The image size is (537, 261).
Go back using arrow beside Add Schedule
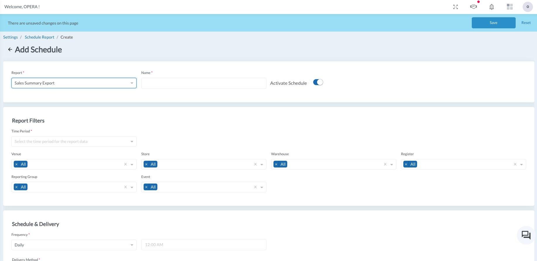(x=10, y=49)
